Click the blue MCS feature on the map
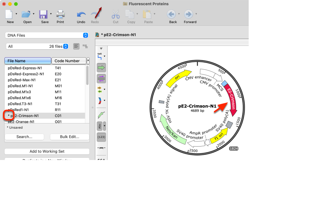 click(224, 83)
